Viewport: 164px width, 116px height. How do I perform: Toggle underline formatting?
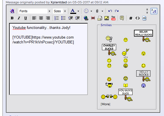tap(25, 18)
